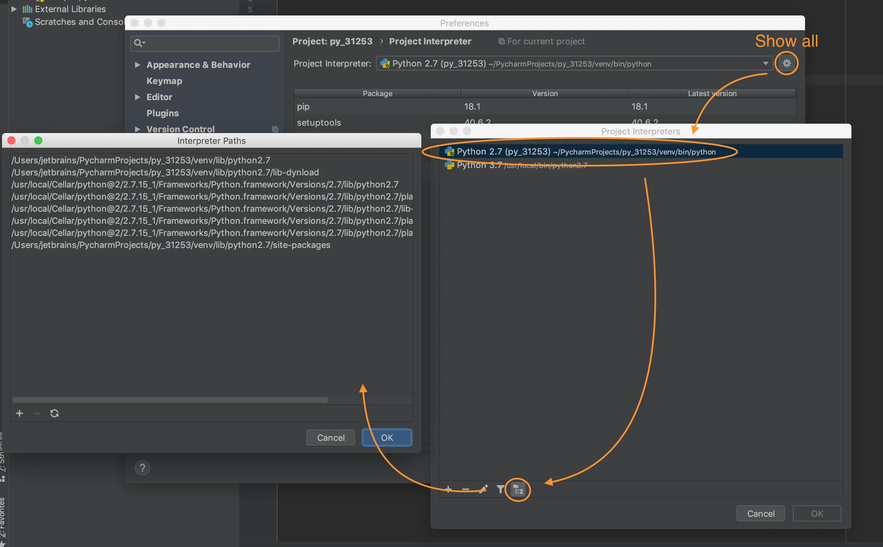Expand the Editor settings section

click(137, 97)
